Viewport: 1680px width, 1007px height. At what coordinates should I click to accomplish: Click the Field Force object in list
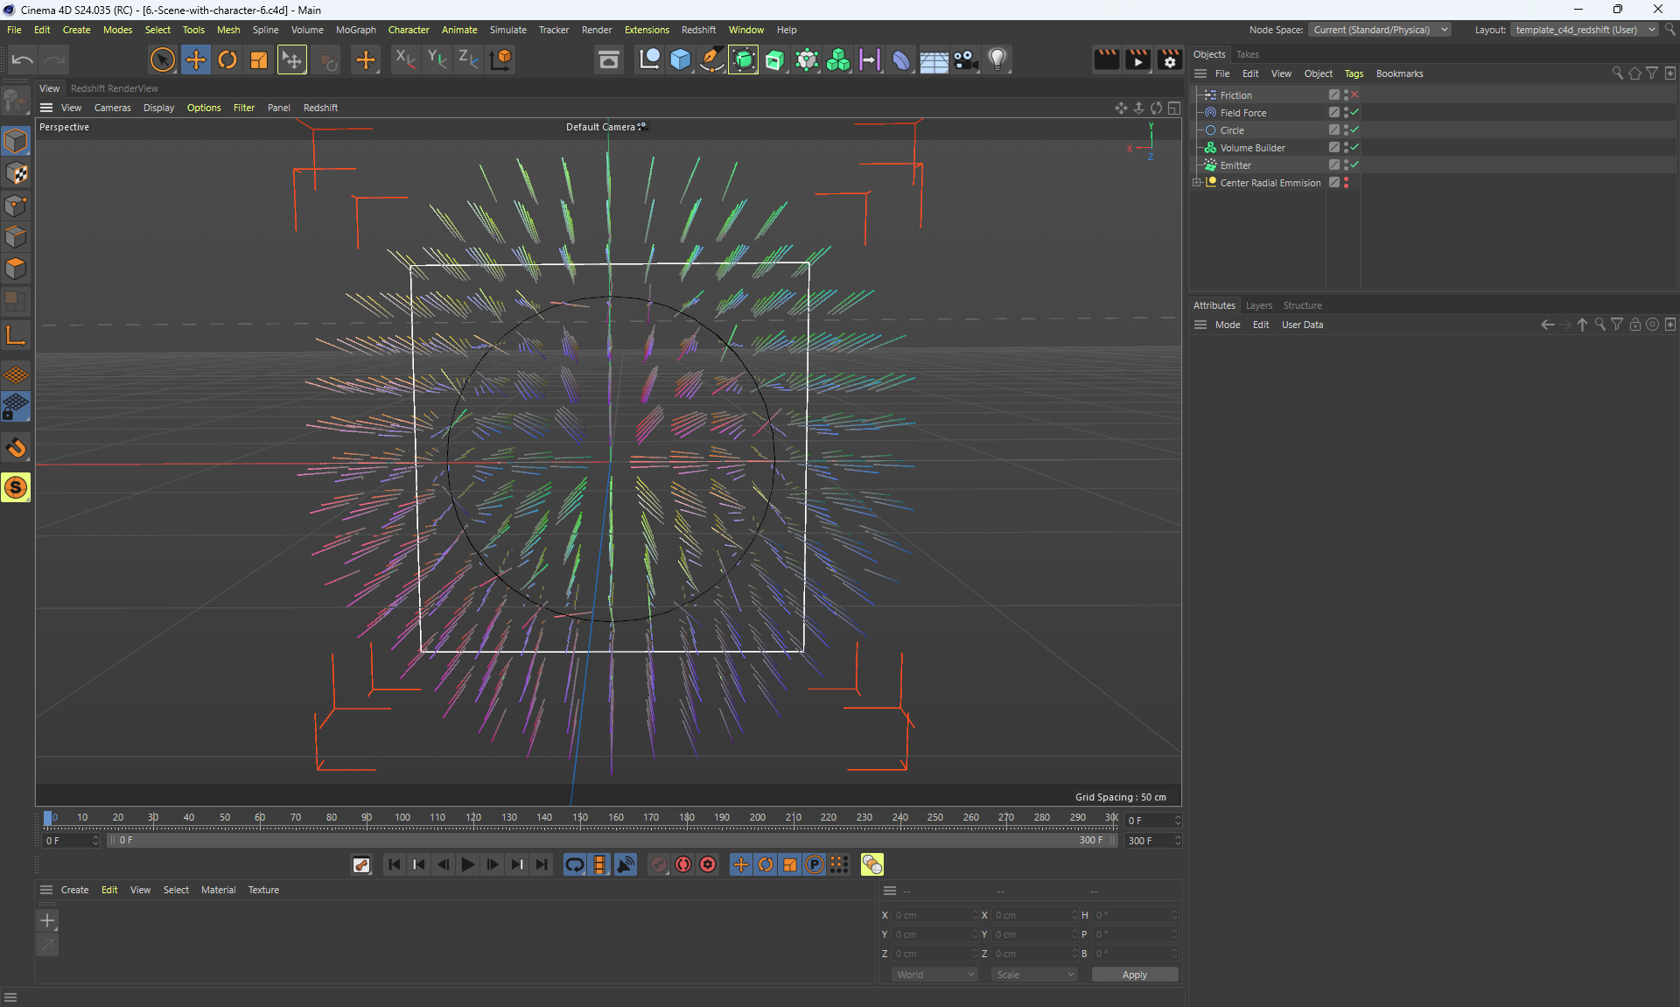point(1242,113)
